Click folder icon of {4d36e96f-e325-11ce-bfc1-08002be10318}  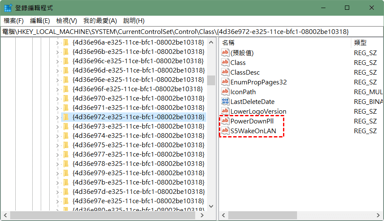[x=66, y=89]
